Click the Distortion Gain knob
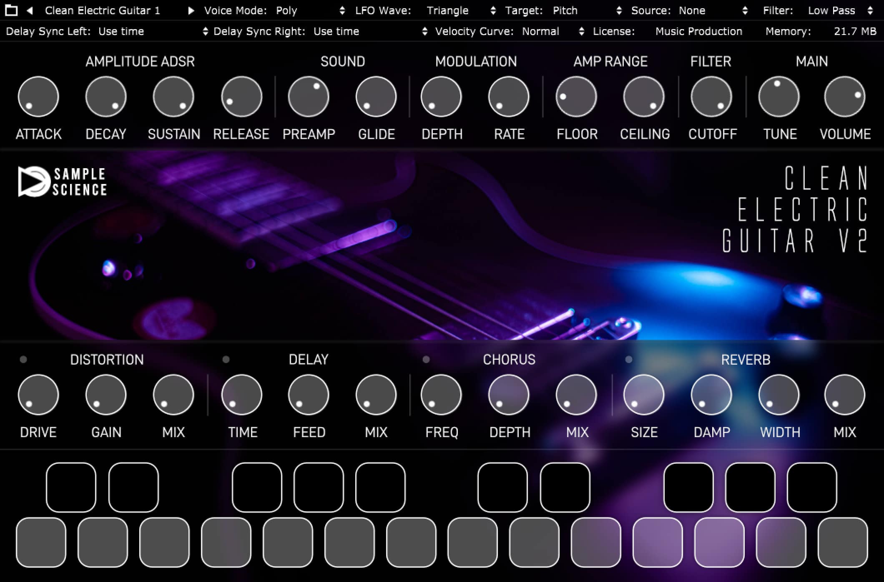Image resolution: width=884 pixels, height=582 pixels. coord(106,395)
